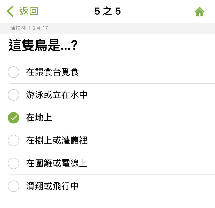The image size is (215, 208).
Task: Click the vertical divider between location and date
Action: click(x=29, y=28)
